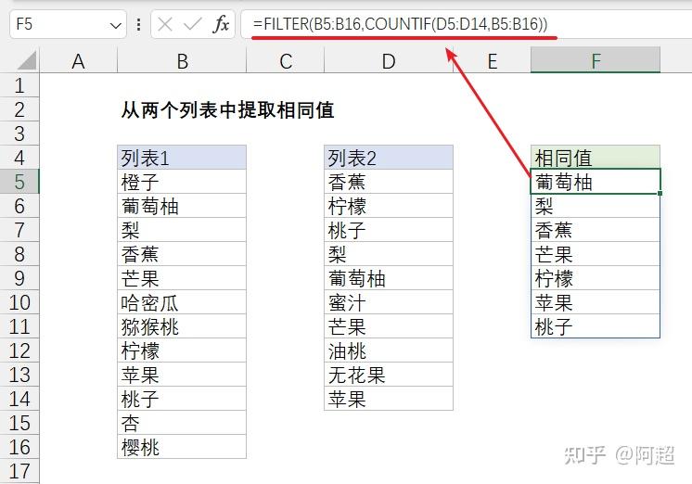Screen dimensions: 692x484
Task: Select row 17 header
Action: [19, 471]
